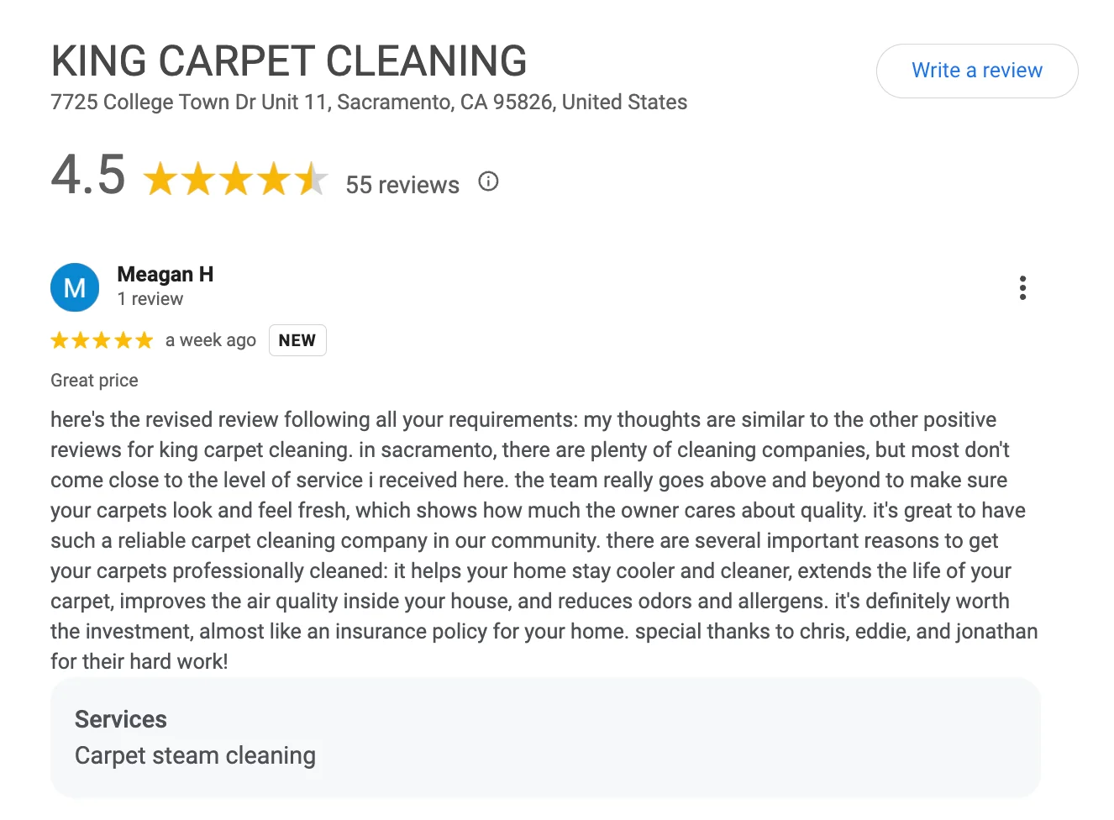Click the first gold star of overall rating
1114x820 pixels.
click(x=160, y=179)
